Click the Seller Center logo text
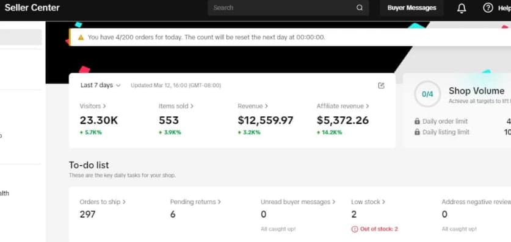This screenshot has width=511, height=242. pyautogui.click(x=32, y=8)
